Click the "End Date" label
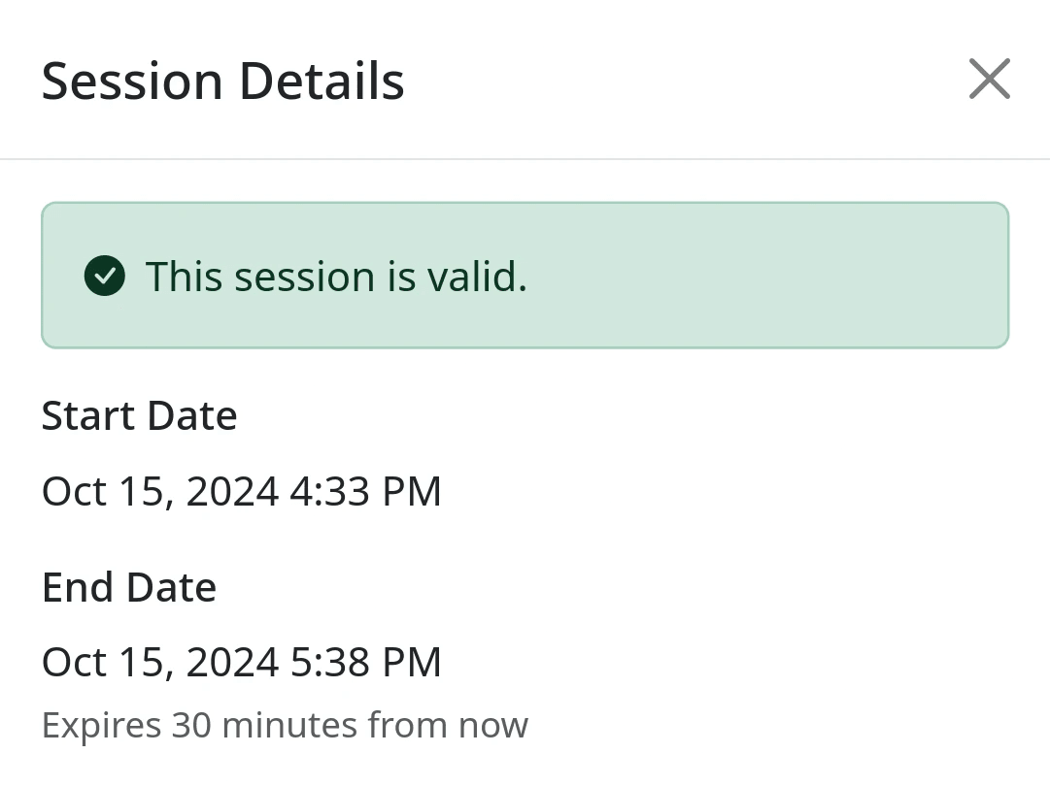1050x786 pixels. 128,588
